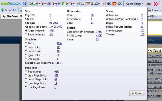The width and height of the screenshot is (162, 101).
Task: Click Y! .ac.uk Links 1K value
Action: 58,51
